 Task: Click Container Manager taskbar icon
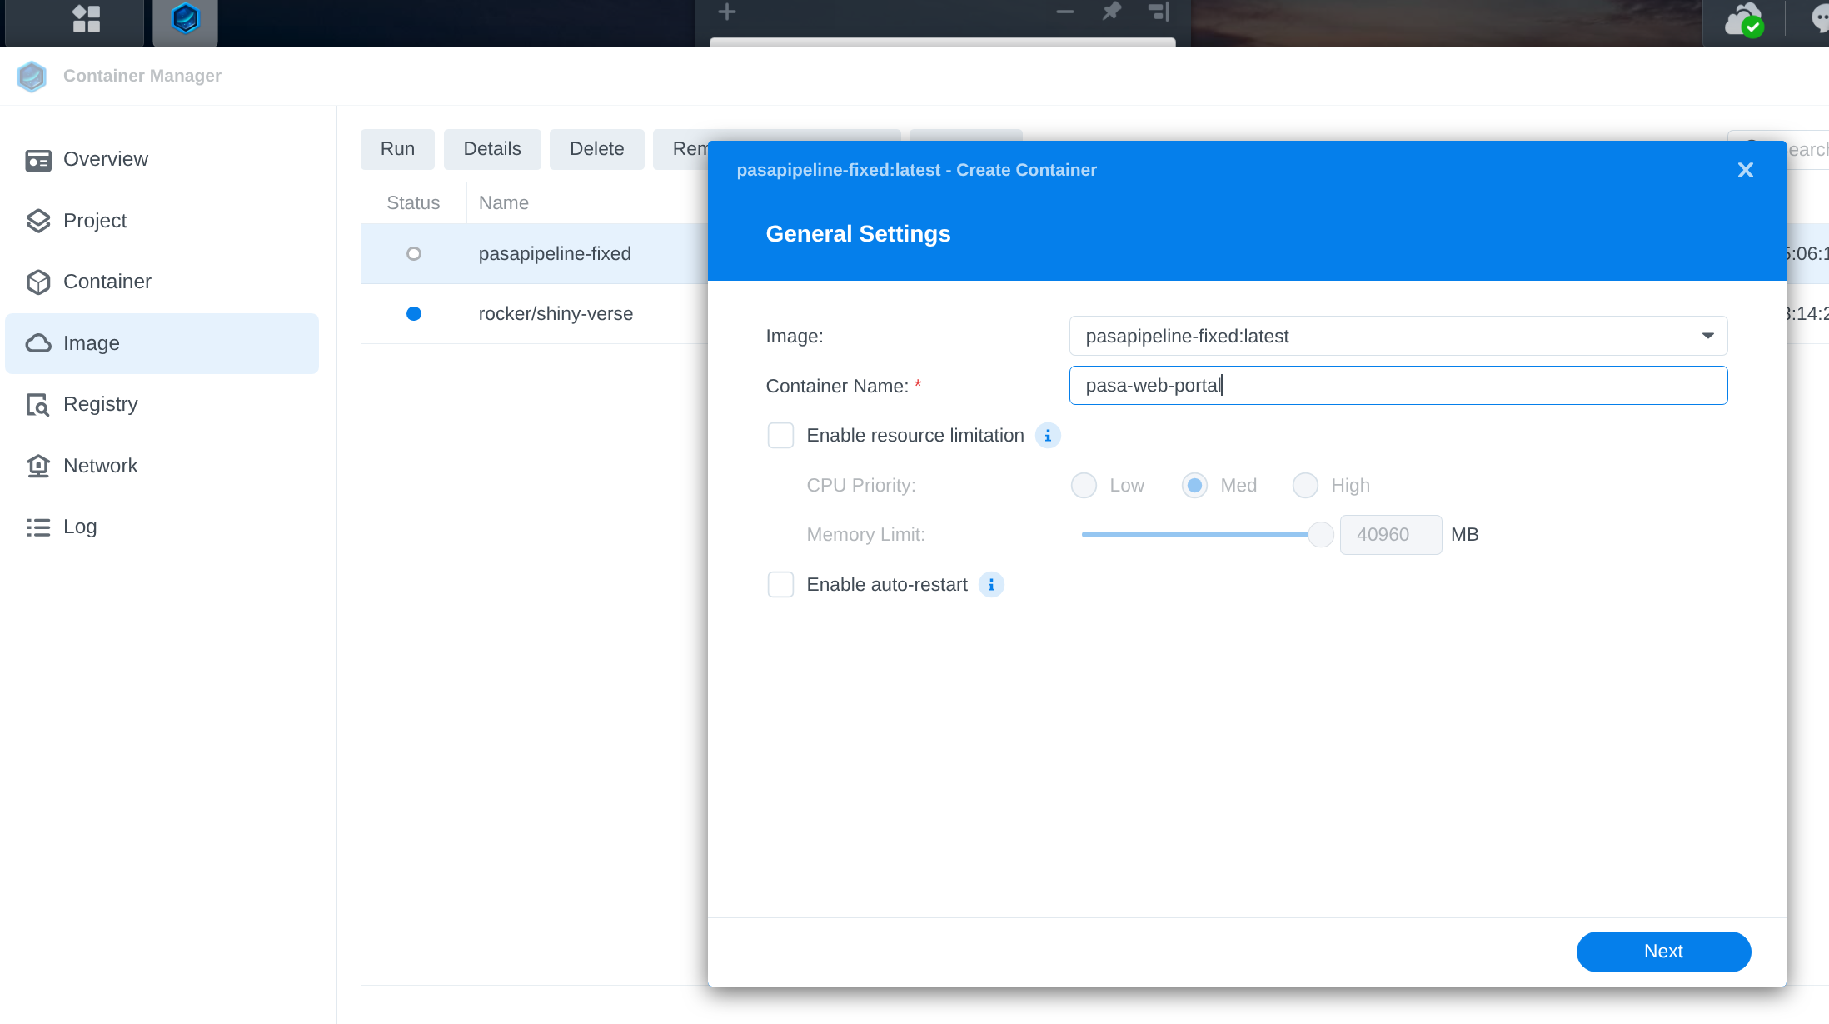coord(185,18)
